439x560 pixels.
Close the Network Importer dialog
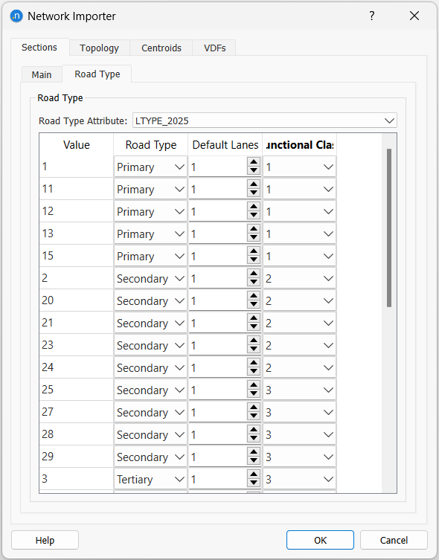point(414,16)
